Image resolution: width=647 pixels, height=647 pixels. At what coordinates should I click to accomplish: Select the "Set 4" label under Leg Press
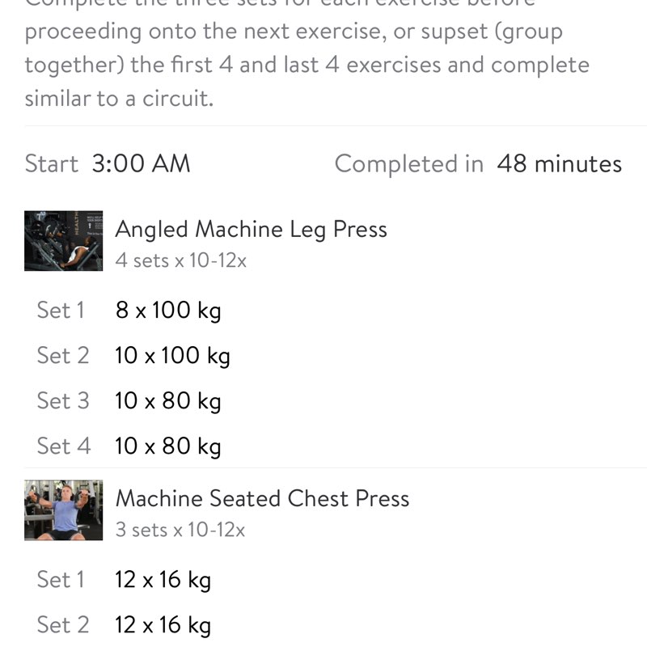tap(63, 446)
